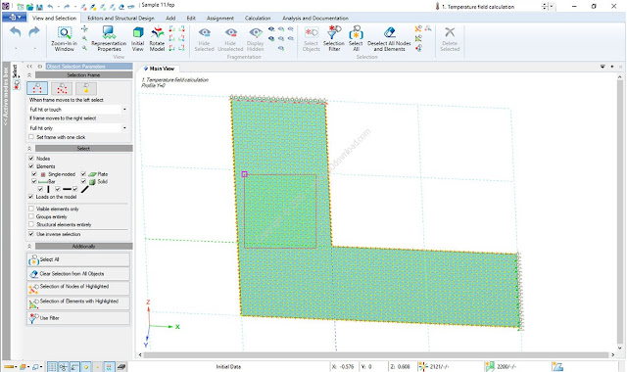Click Selection of Elements with Highlighted
The width and height of the screenshot is (627, 372).
[78, 302]
